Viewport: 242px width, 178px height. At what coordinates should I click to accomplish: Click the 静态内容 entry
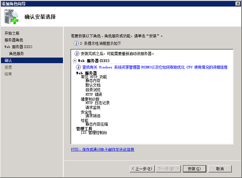pyautogui.click(x=93, y=80)
